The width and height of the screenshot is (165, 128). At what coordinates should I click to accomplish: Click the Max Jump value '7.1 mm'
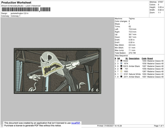pyautogui.click(x=132, y=50)
